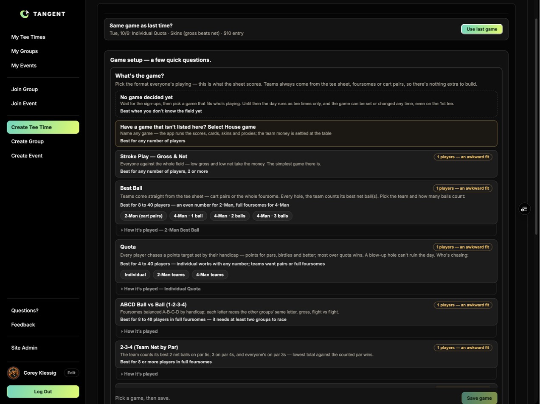The width and height of the screenshot is (540, 404).
Task: Select the 4-Man teams quota option
Action: (x=210, y=275)
